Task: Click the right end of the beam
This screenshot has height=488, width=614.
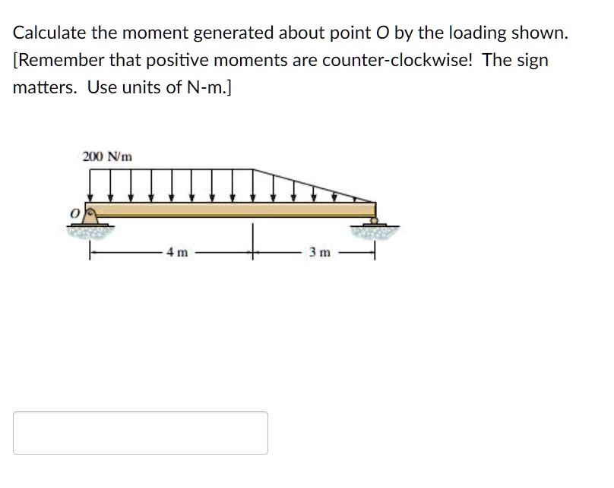Action: click(x=375, y=211)
